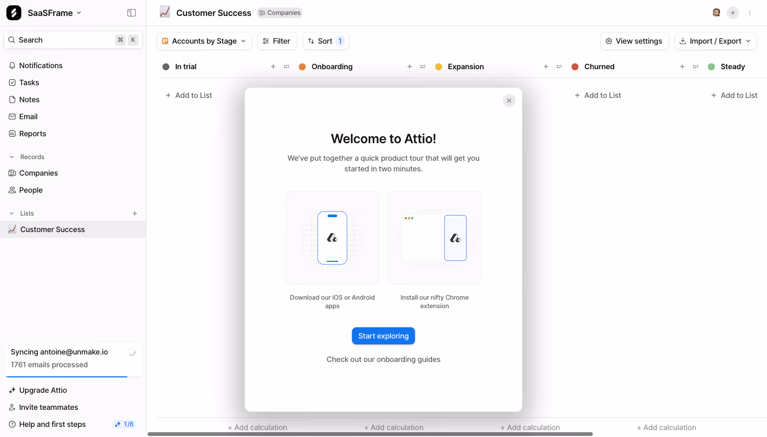Viewport: 767px width, 437px height.
Task: Open View settings
Action: [634, 41]
